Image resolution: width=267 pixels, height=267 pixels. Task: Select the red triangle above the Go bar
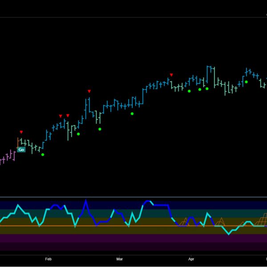coord(21,132)
